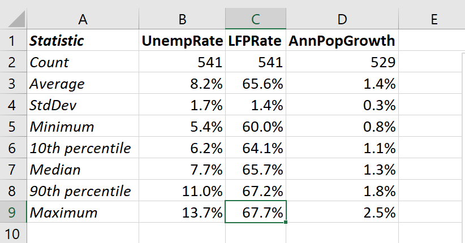Select the AnnPopGrowth Count cell 529

[x=342, y=62]
